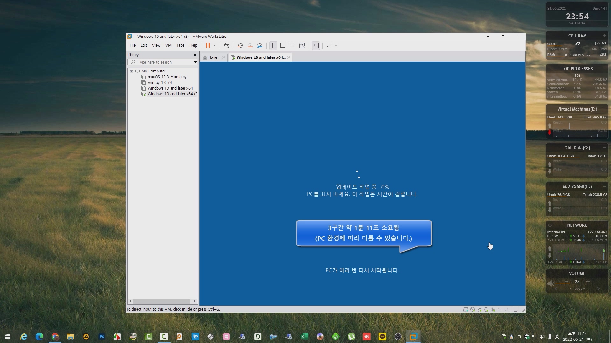Click the NETWORK widget refresh icon
611x343 pixels.
[550, 225]
